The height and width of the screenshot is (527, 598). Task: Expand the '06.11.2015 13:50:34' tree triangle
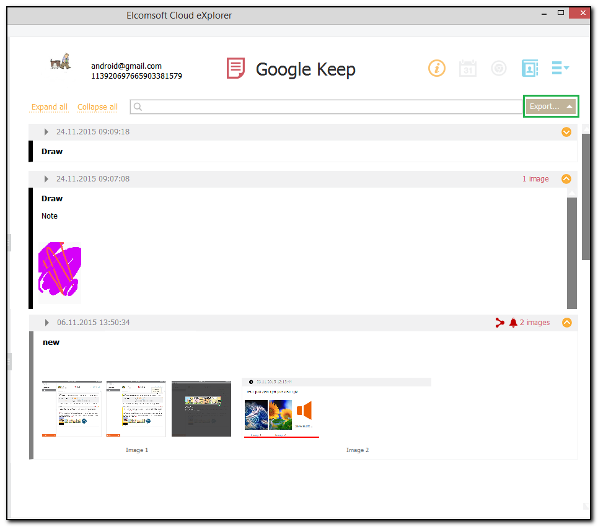point(46,322)
